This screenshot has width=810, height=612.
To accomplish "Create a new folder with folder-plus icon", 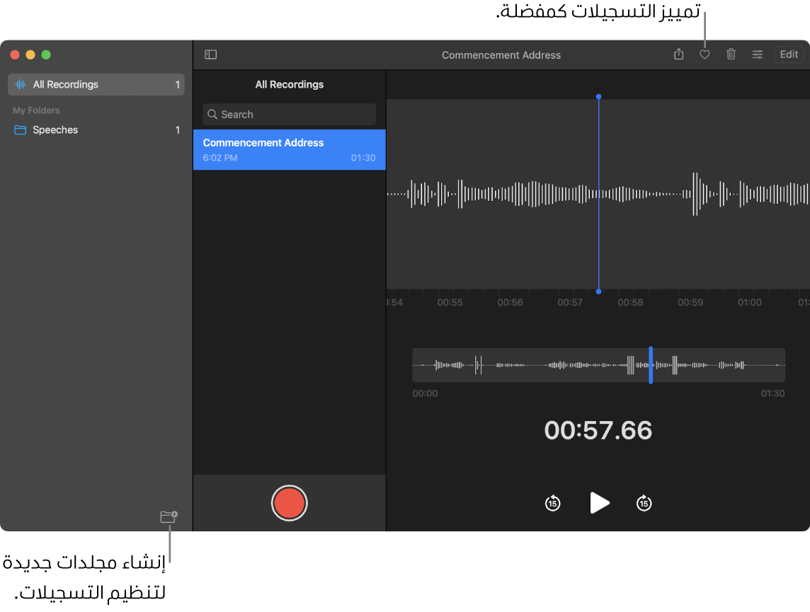I will [169, 516].
